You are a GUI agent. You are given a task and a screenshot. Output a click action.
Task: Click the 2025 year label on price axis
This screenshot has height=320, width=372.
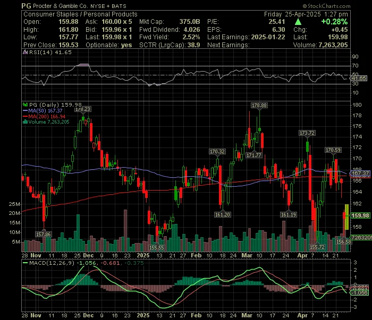tap(143, 256)
